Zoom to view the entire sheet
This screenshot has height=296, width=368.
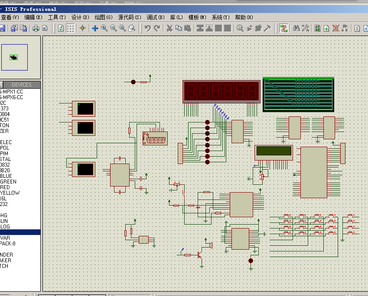tap(123, 29)
